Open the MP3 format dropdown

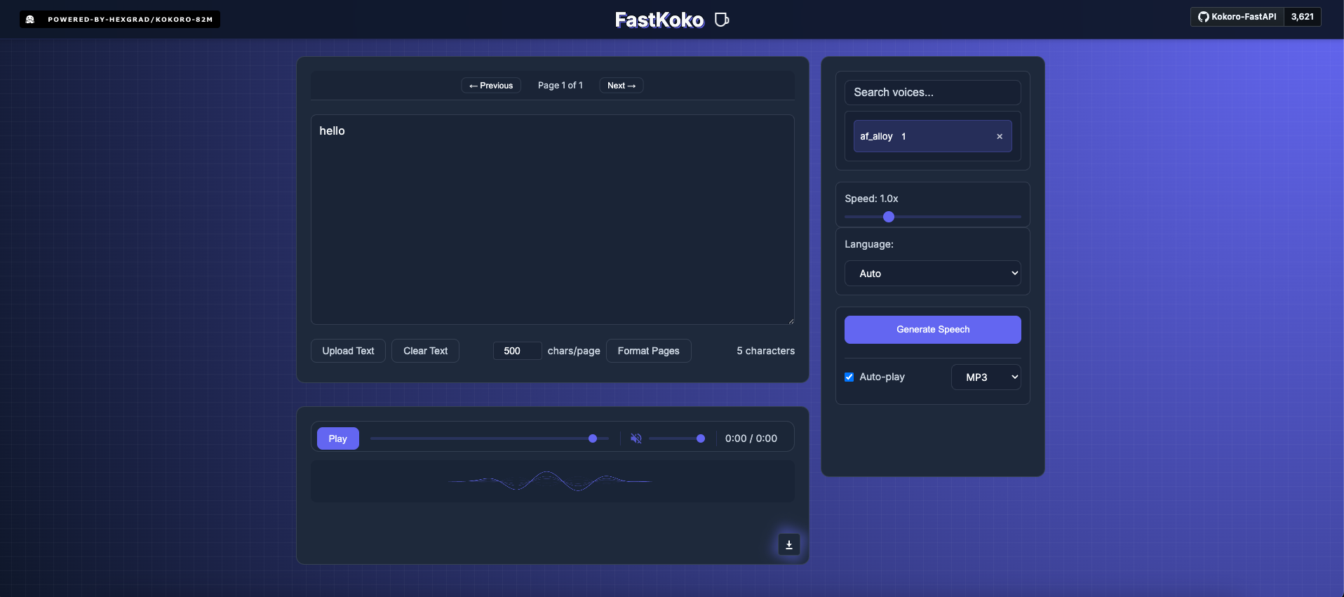986,377
